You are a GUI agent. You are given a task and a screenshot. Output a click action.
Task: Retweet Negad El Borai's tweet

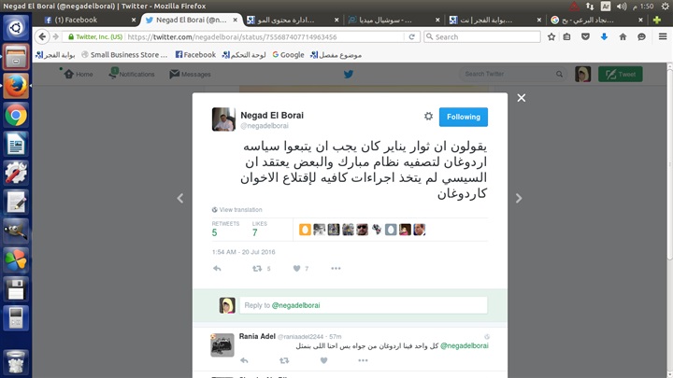(257, 269)
